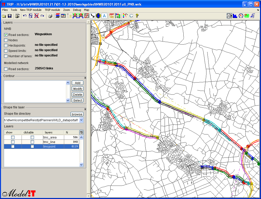Viewport: 261px width, 199px height.
Task: Click the red-crossed refresh arrows icon
Action: pos(37,16)
